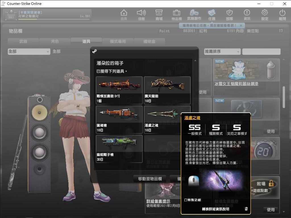Switch to the 角色 tab

[55, 41]
